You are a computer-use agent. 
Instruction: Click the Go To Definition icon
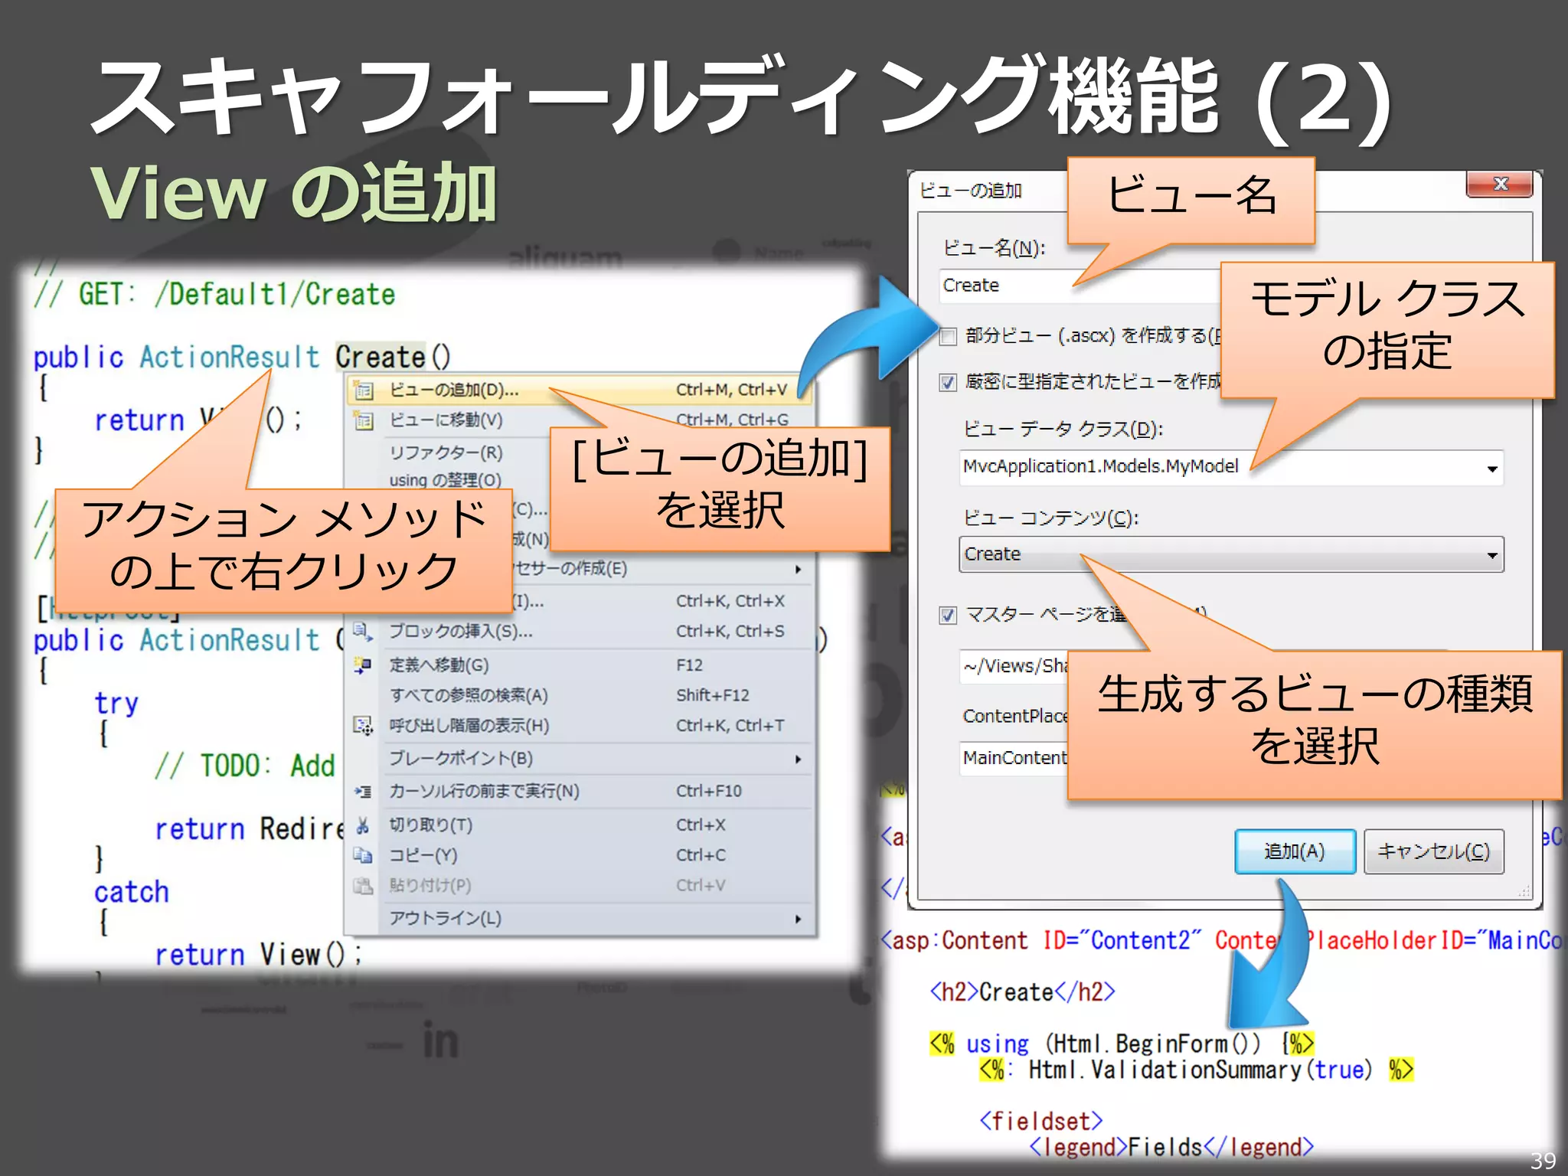pos(363,665)
